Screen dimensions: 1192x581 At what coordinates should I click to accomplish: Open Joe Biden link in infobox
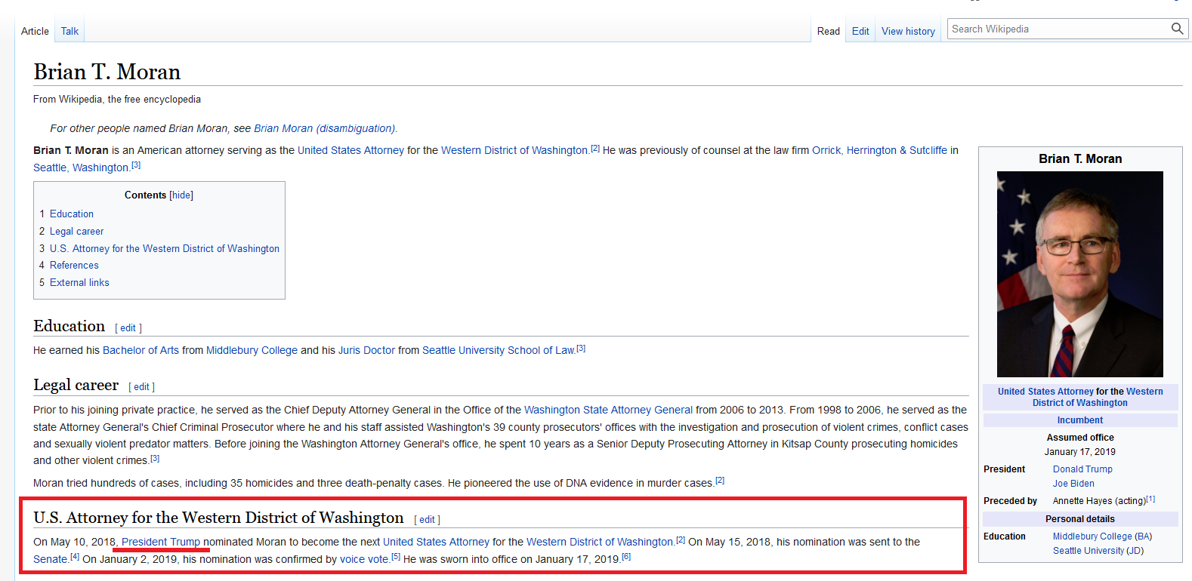pos(1073,484)
